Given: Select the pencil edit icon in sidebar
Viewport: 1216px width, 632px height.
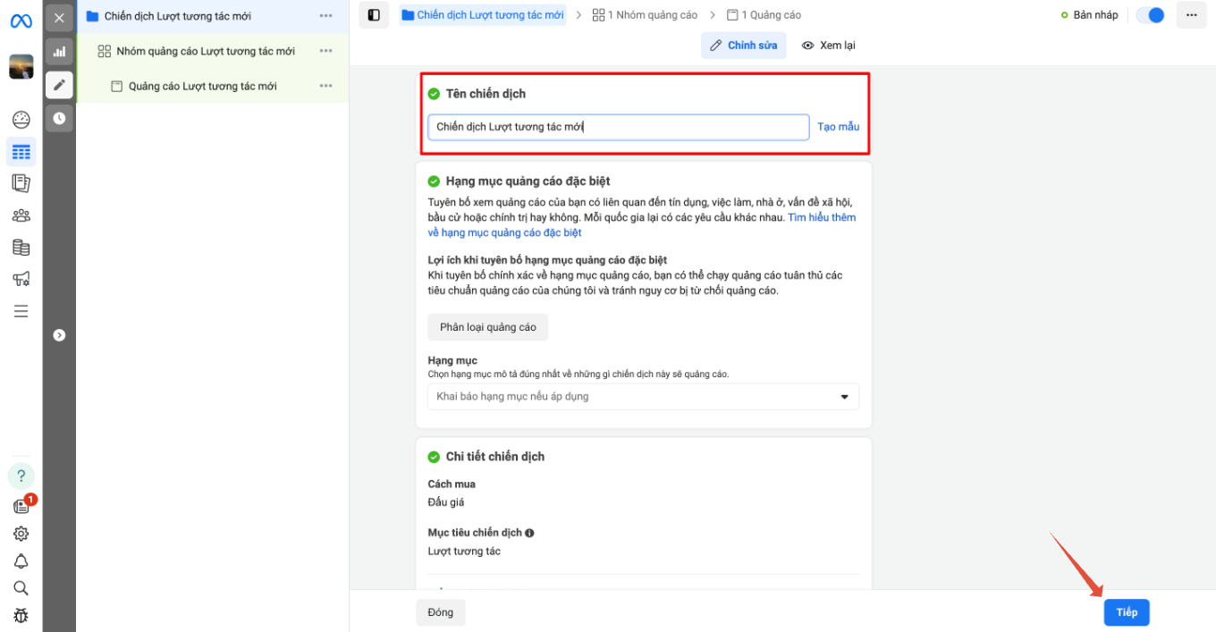Looking at the screenshot, I should (x=59, y=85).
